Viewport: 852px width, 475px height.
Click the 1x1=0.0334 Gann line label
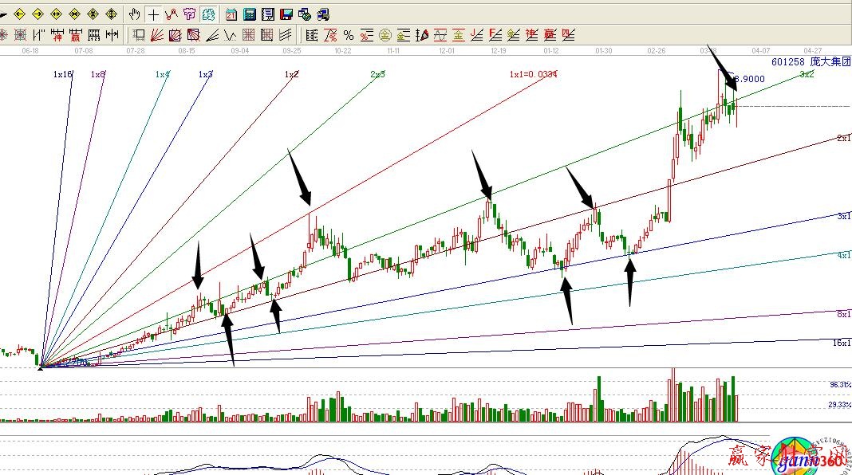pyautogui.click(x=533, y=74)
